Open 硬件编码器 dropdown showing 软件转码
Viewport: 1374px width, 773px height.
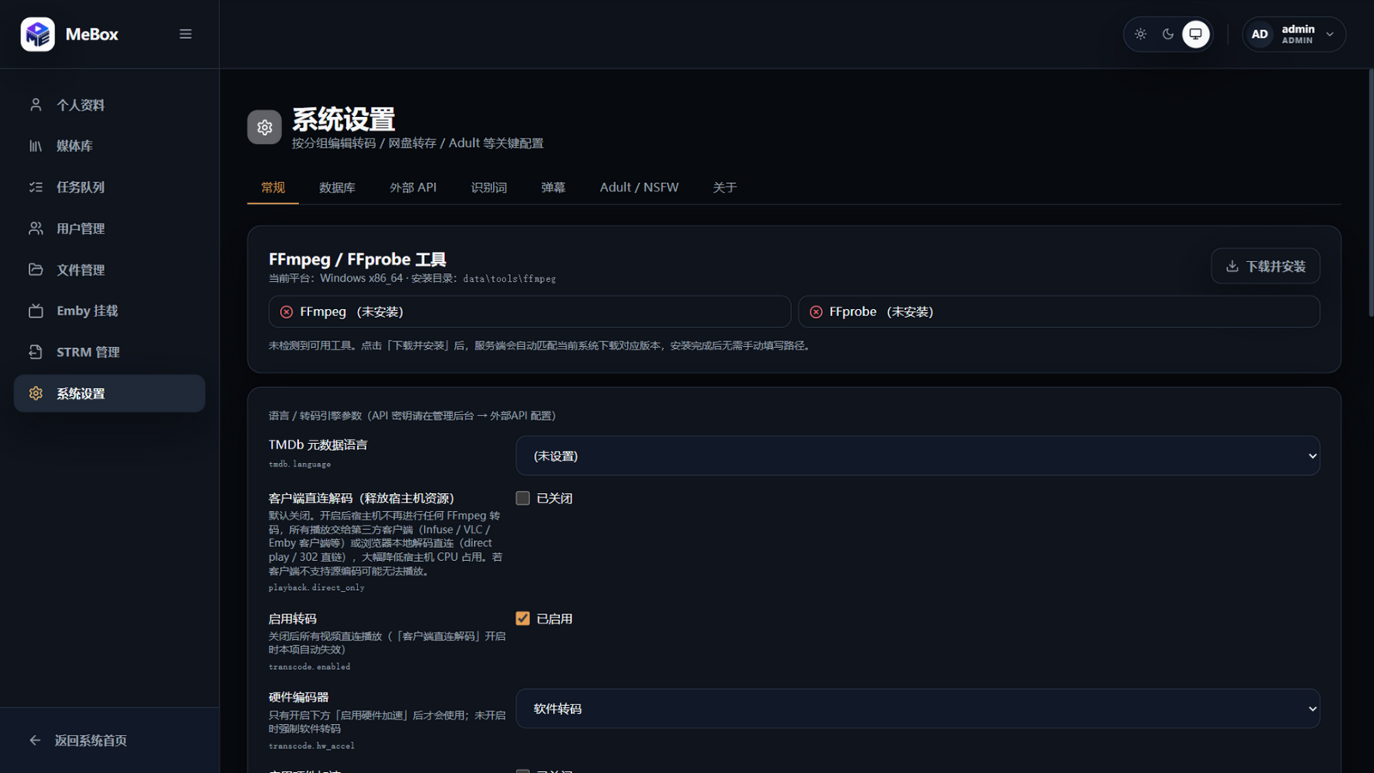click(x=917, y=709)
